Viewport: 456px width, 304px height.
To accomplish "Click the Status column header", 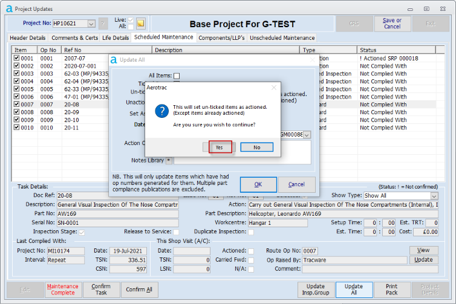I will tap(396, 50).
